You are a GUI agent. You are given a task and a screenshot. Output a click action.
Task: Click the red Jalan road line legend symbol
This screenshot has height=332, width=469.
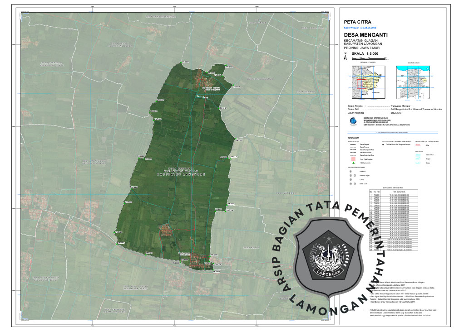418,145
